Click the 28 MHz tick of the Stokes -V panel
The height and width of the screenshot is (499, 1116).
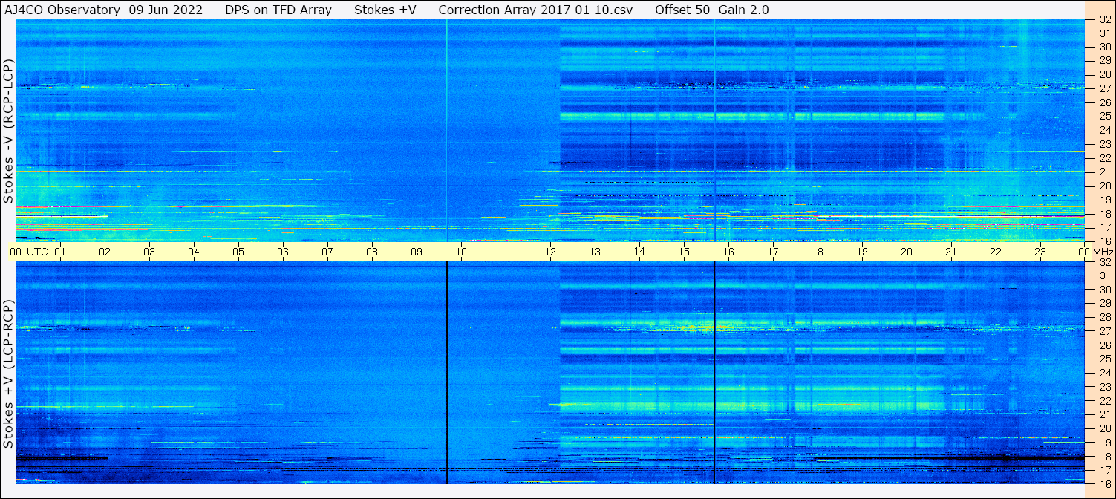point(1104,74)
